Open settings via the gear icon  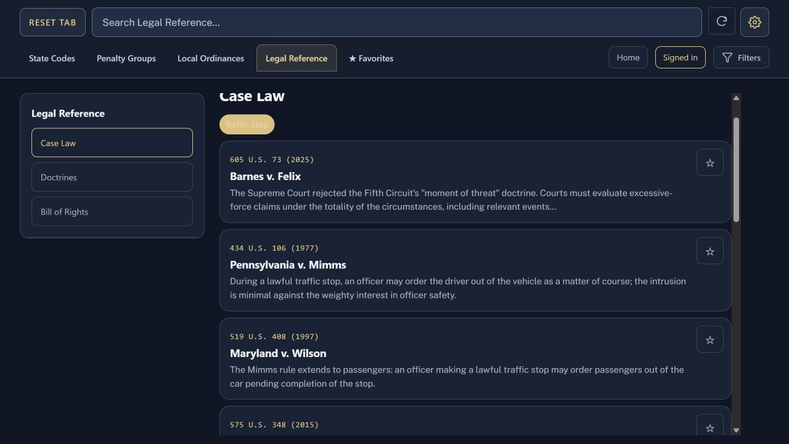[x=754, y=22]
